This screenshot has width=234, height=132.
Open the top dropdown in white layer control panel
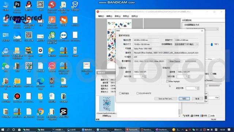202,29
